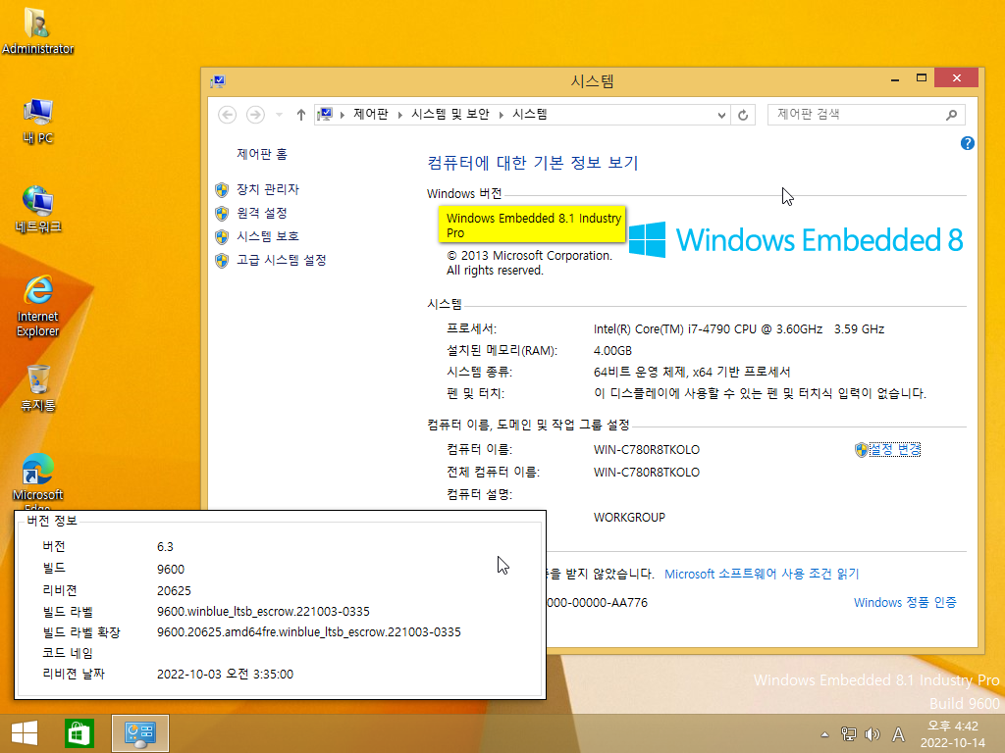Go up one level arrow

pos(300,115)
